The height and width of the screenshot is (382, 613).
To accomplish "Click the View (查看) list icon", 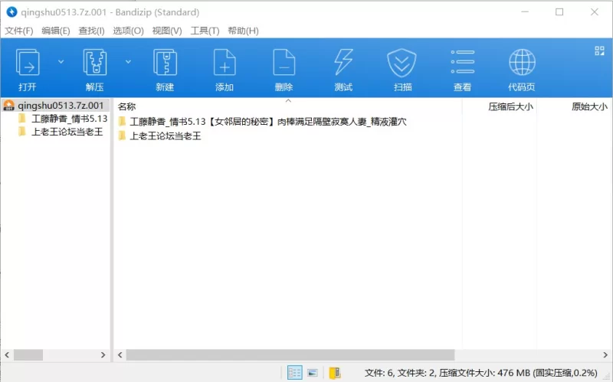I will [x=463, y=62].
